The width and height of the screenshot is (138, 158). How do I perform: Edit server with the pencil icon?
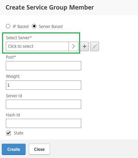click(x=95, y=46)
